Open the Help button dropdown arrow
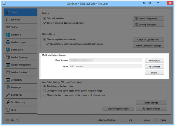Image resolution: width=175 pixels, height=126 pixels. (x=17, y=120)
